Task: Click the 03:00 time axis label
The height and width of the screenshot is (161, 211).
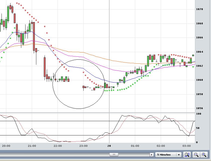Action: pyautogui.click(x=187, y=146)
